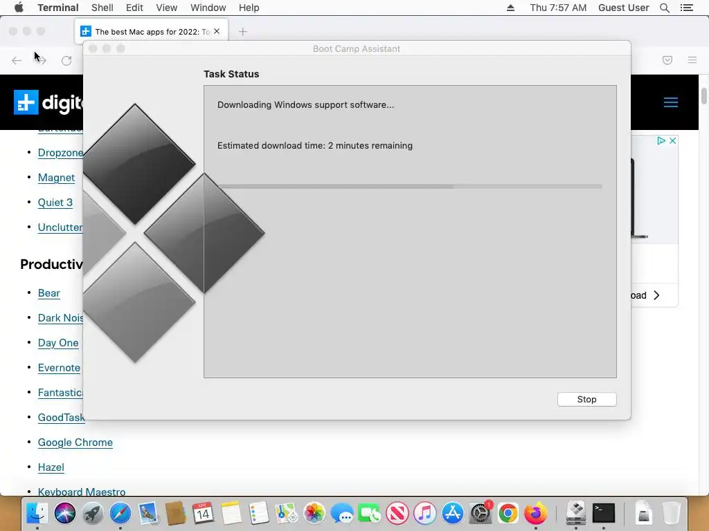Click the Firefox page vertical scrollbar
This screenshot has height=531, width=709.
coord(703,96)
